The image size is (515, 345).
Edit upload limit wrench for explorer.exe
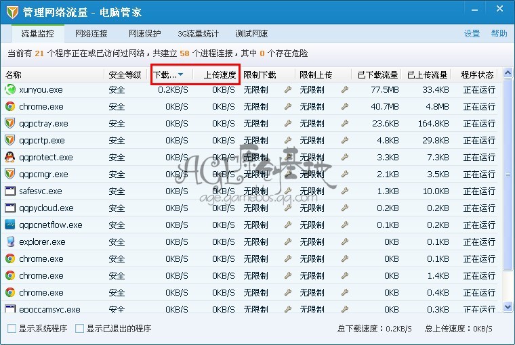tap(344, 241)
